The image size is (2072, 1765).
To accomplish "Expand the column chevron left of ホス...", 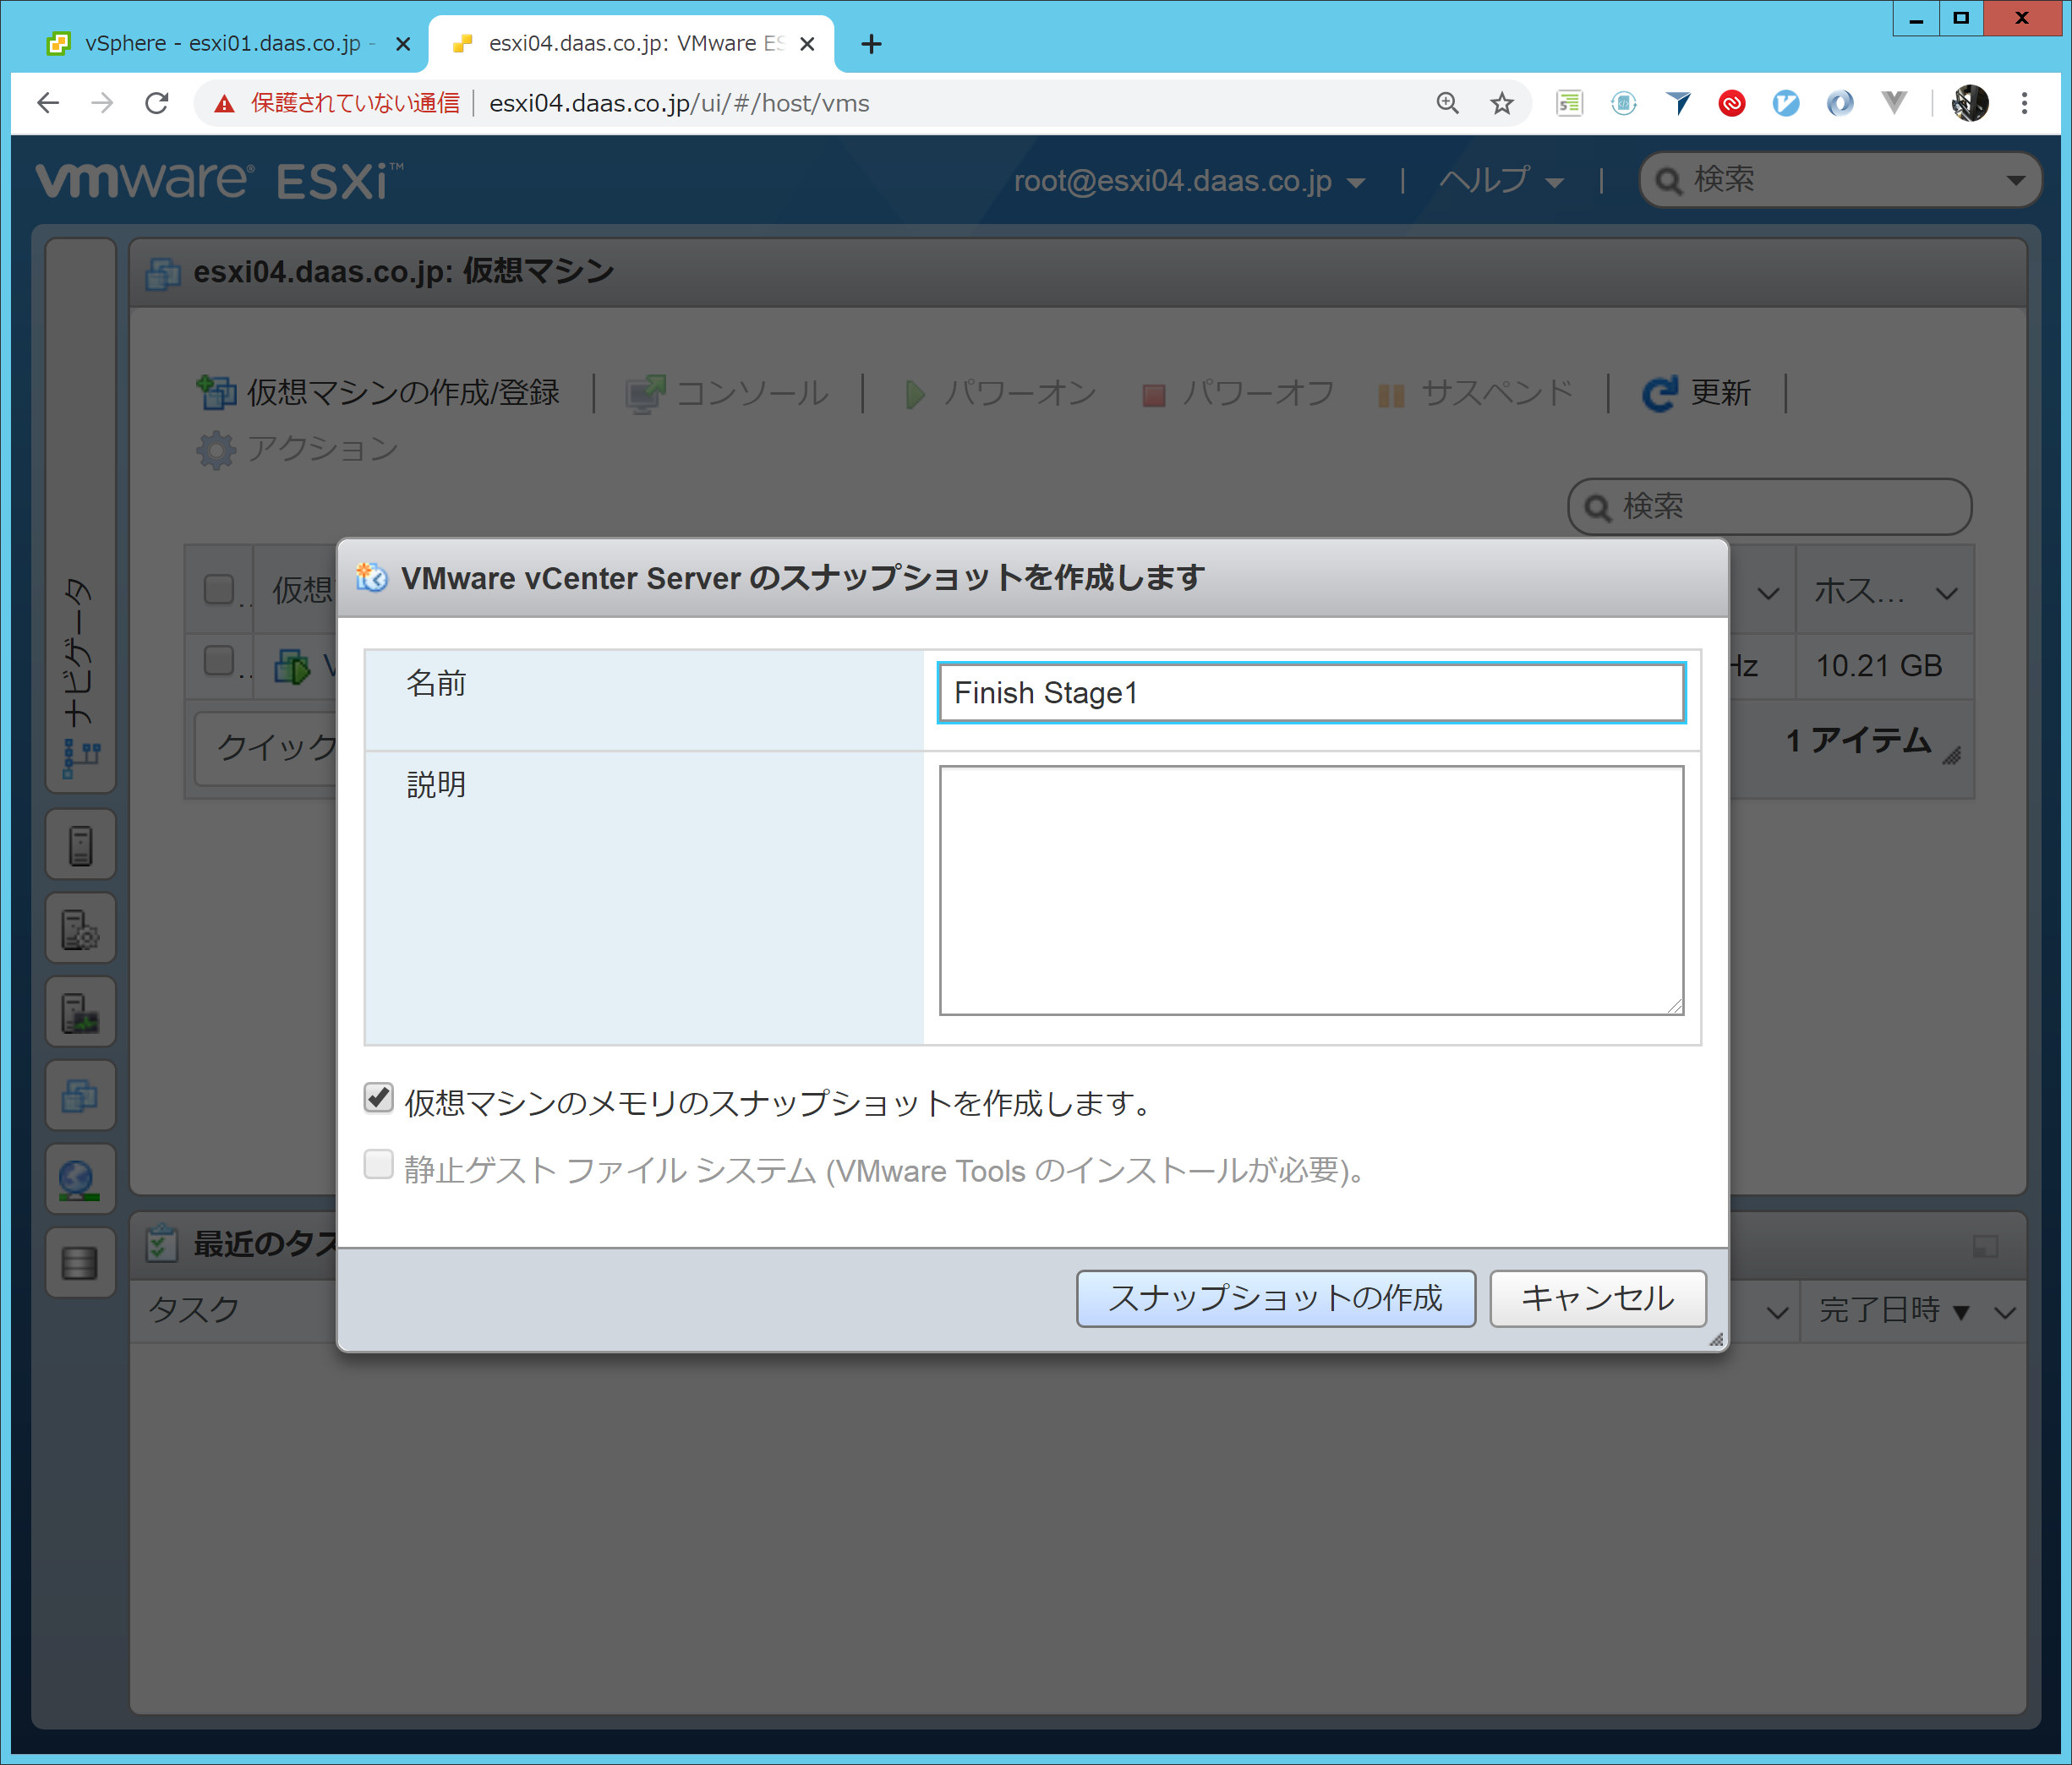I will [1768, 593].
